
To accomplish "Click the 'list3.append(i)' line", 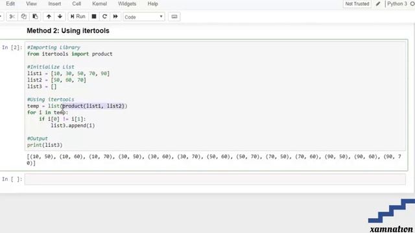I will [x=73, y=126].
